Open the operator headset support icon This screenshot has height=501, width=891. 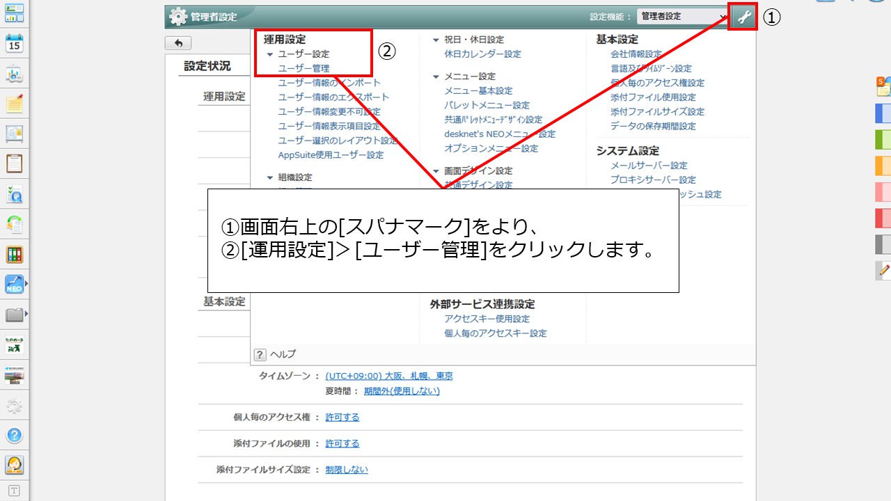(x=15, y=464)
